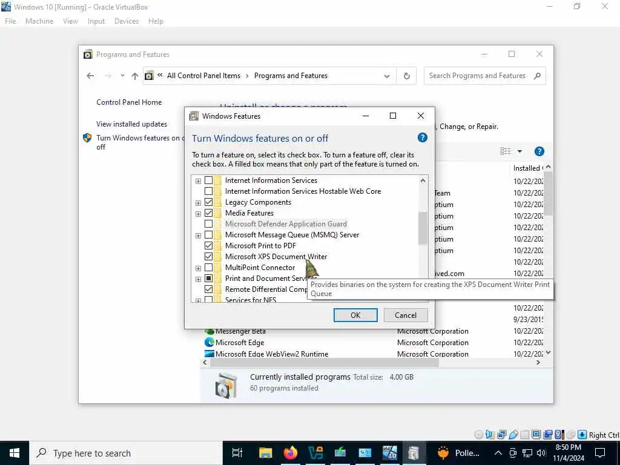Refresh the Programs and Features address bar
Viewport: 620px width, 465px height.
pyautogui.click(x=406, y=76)
